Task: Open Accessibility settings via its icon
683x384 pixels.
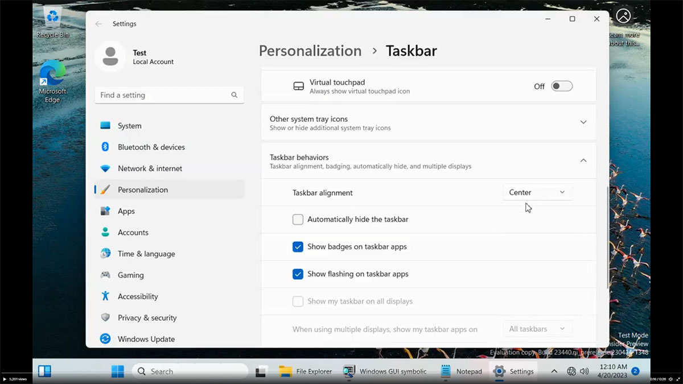Action: pos(105,296)
